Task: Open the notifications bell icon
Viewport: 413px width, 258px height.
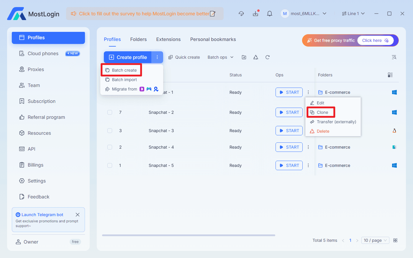Action: 269,14
